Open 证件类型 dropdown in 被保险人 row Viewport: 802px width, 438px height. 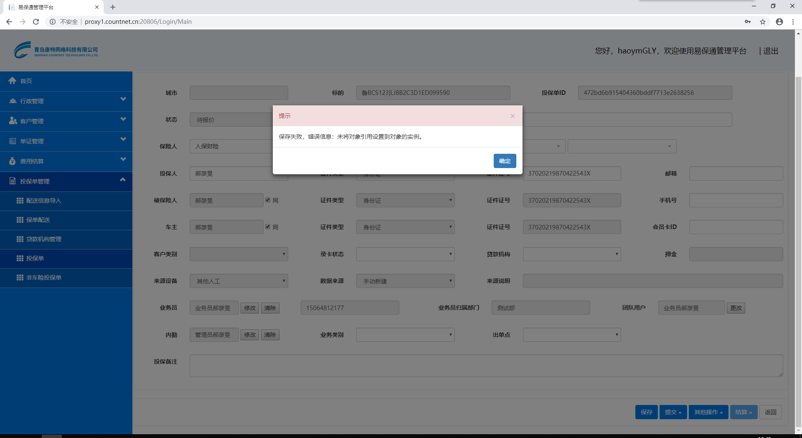[405, 200]
